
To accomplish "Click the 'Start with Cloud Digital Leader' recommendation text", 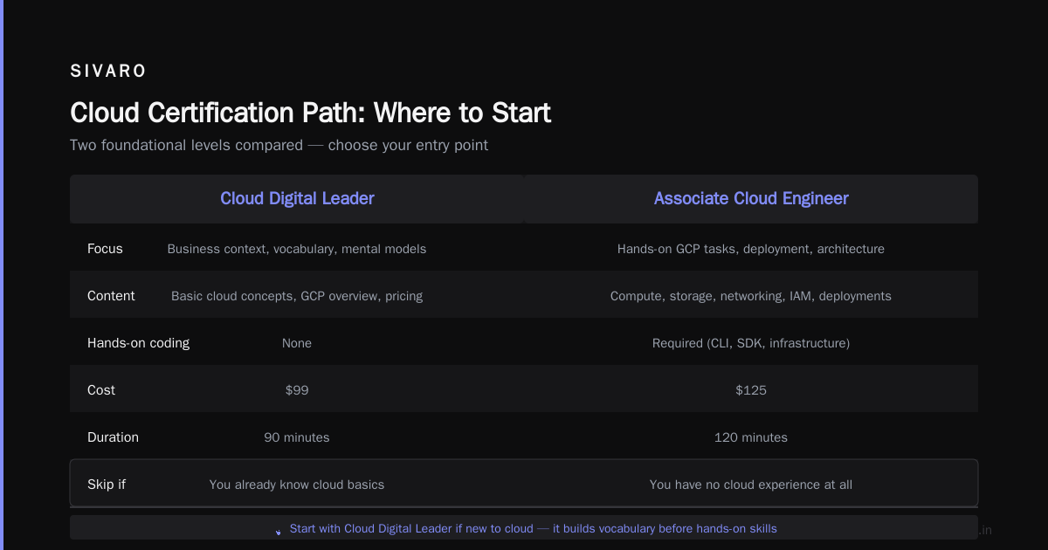I will (x=533, y=528).
